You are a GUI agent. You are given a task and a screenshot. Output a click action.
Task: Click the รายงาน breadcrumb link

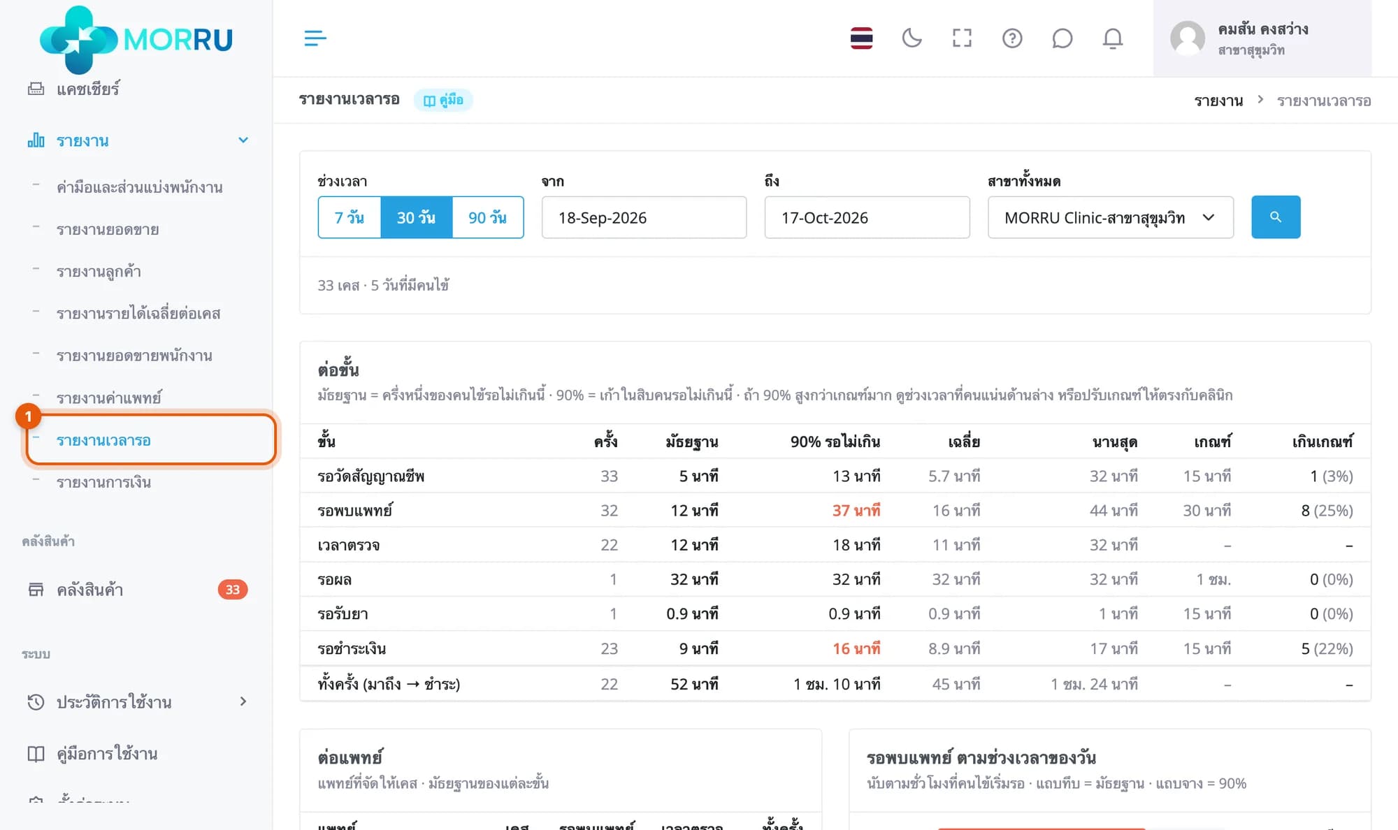1218,101
